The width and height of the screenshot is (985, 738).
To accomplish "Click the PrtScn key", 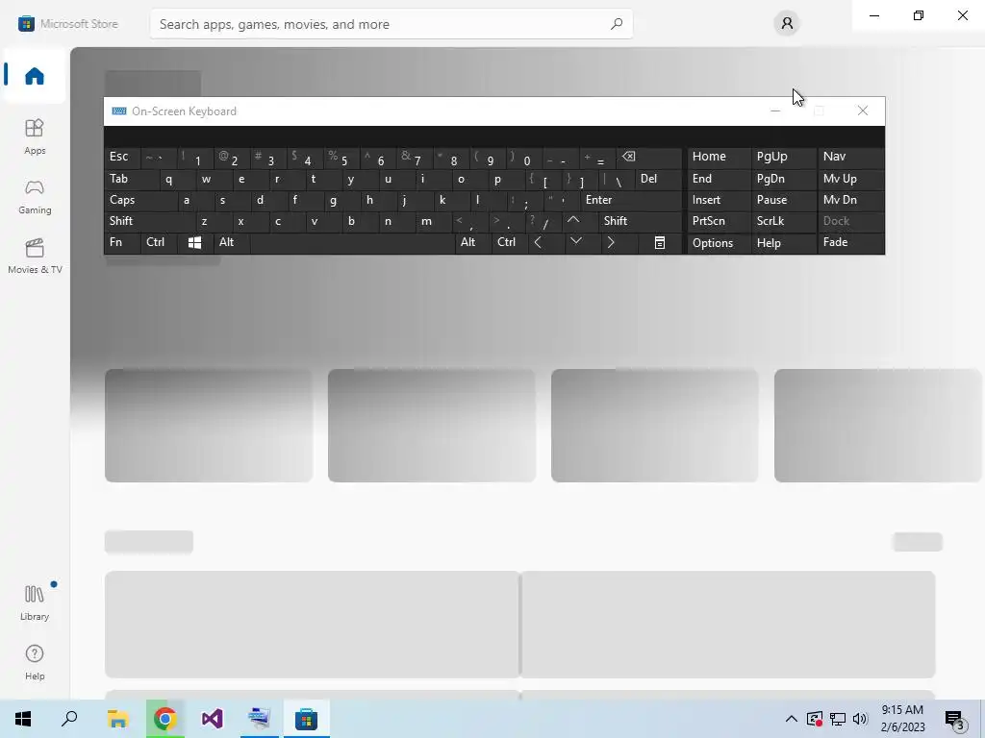I will [x=719, y=221].
